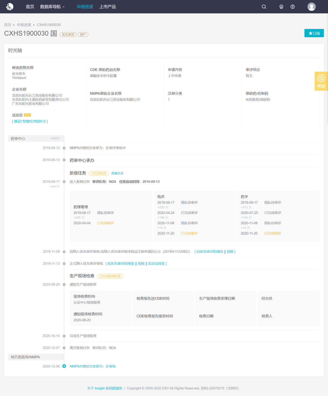328x396 pixels.
Task: Open the question mark help icon
Action: pos(293,7)
